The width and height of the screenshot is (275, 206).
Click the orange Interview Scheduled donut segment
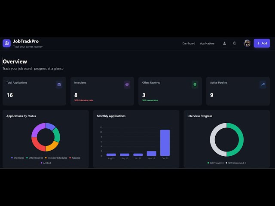coord(52,147)
